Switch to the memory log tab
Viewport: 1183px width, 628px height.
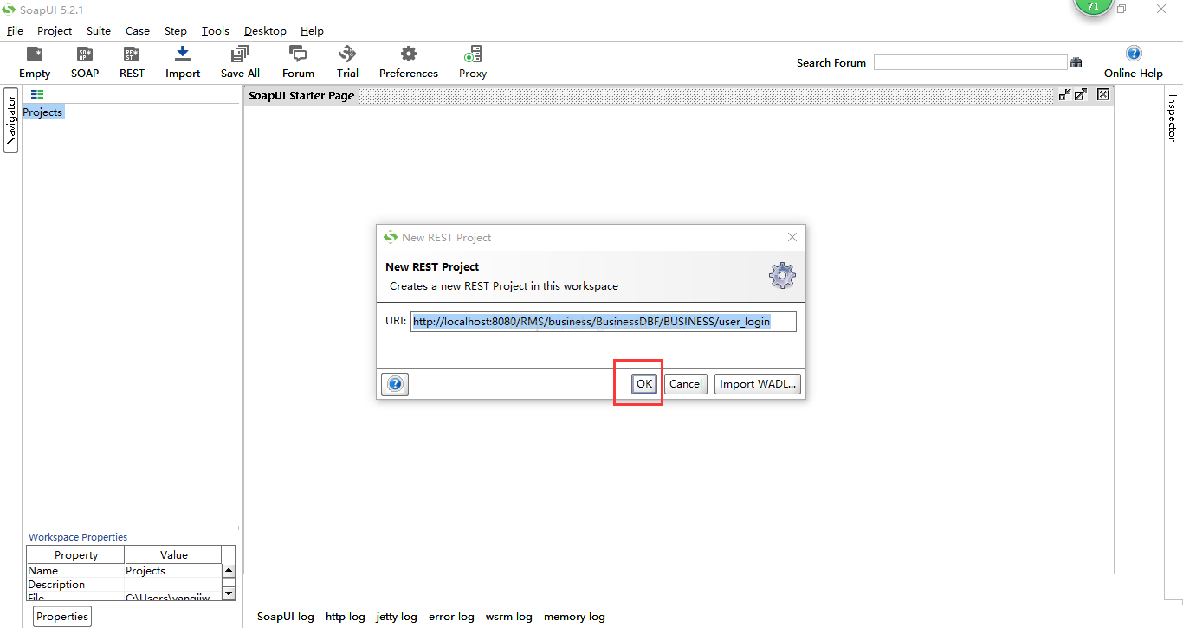(x=574, y=617)
